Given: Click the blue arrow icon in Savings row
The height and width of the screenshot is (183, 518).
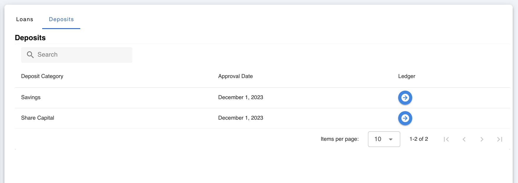Looking at the screenshot, I should (x=405, y=98).
